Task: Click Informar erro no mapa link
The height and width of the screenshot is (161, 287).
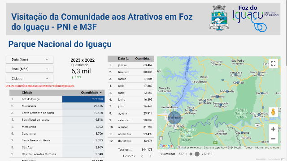Action: point(267,148)
